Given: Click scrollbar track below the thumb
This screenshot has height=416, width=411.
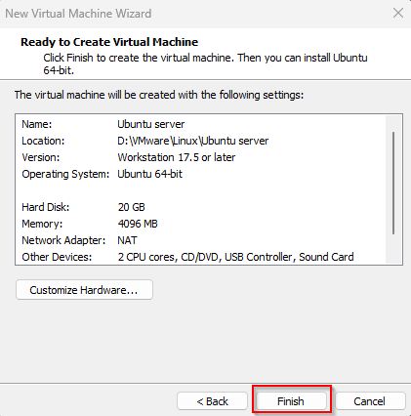Looking at the screenshot, I should [x=393, y=249].
